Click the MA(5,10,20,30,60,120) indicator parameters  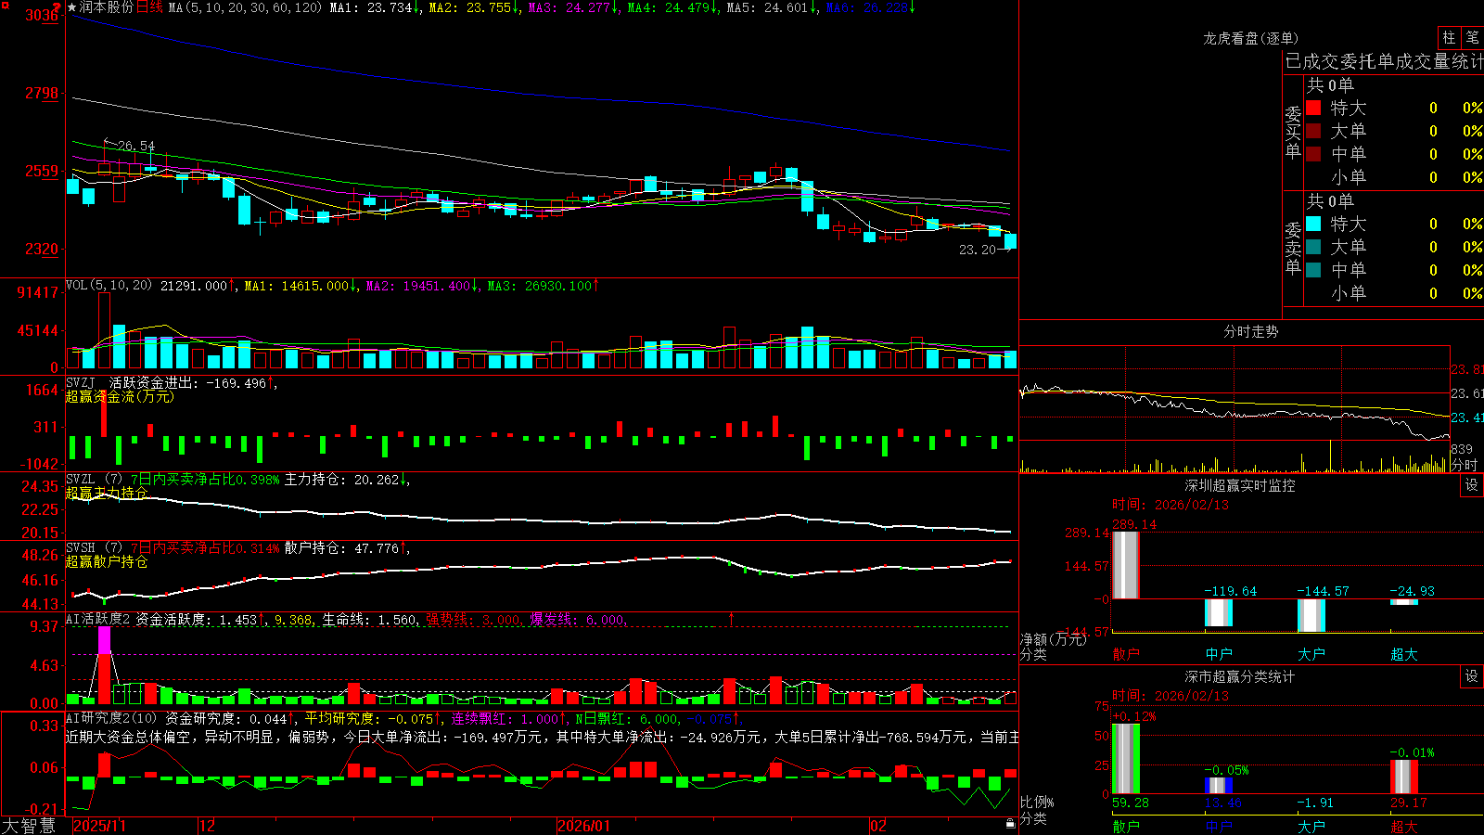(x=245, y=7)
